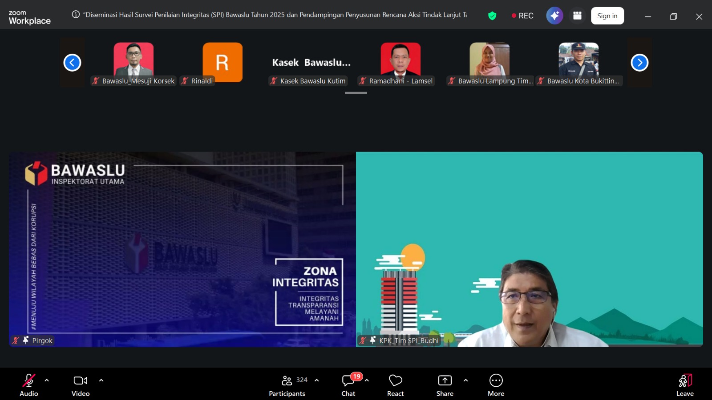Click the meeting title text in title bar
This screenshot has width=712, height=400.
coord(276,15)
